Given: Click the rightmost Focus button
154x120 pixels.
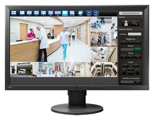Looking at the screenshot, I should (x=138, y=56).
